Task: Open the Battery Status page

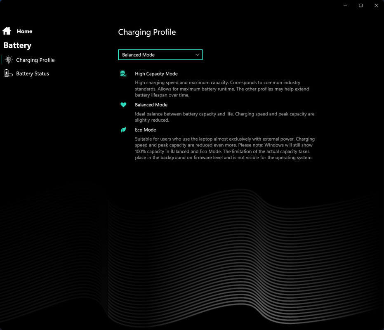Action: (33, 73)
